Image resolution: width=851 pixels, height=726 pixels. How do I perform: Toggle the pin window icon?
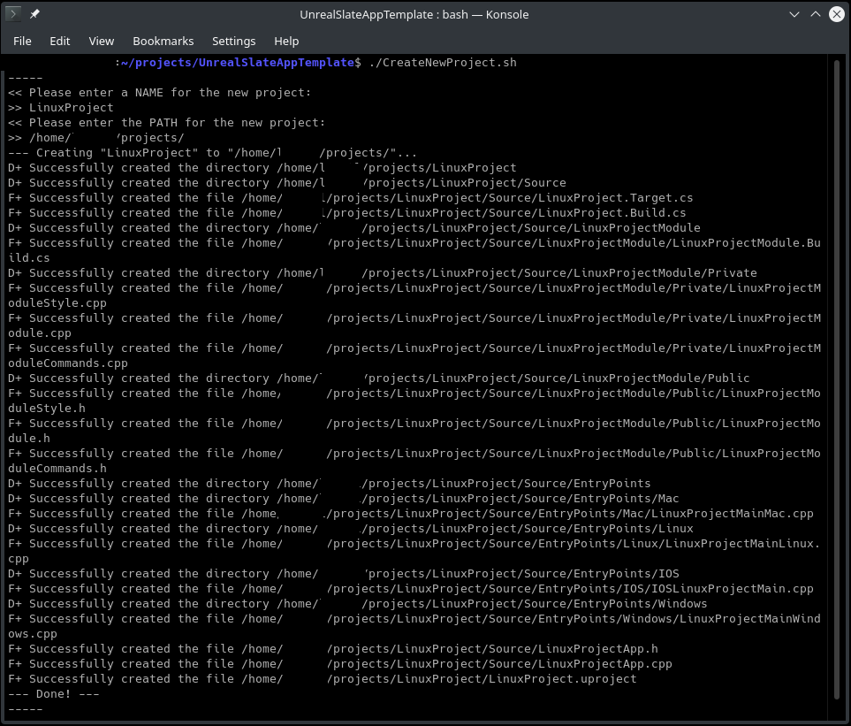34,14
